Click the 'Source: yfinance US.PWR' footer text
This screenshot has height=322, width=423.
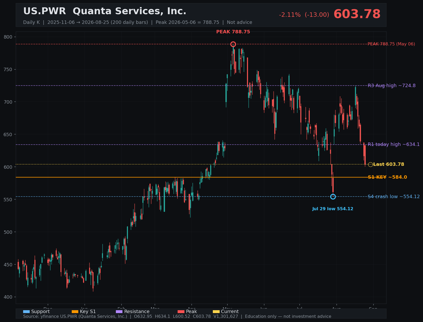(x=177, y=316)
